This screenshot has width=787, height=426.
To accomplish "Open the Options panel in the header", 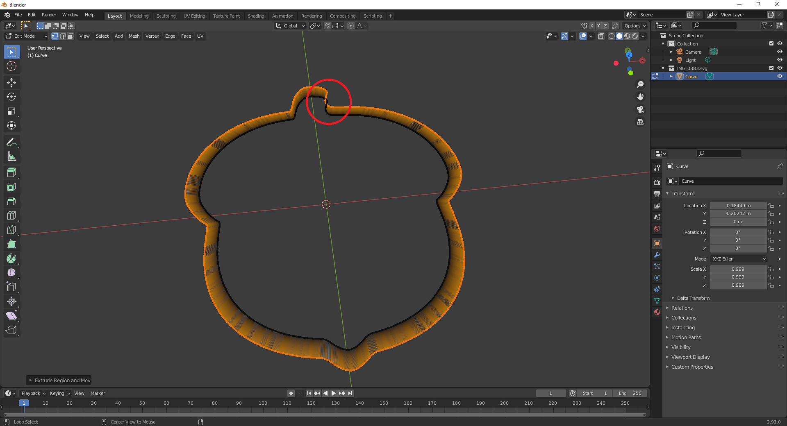I will (x=634, y=25).
